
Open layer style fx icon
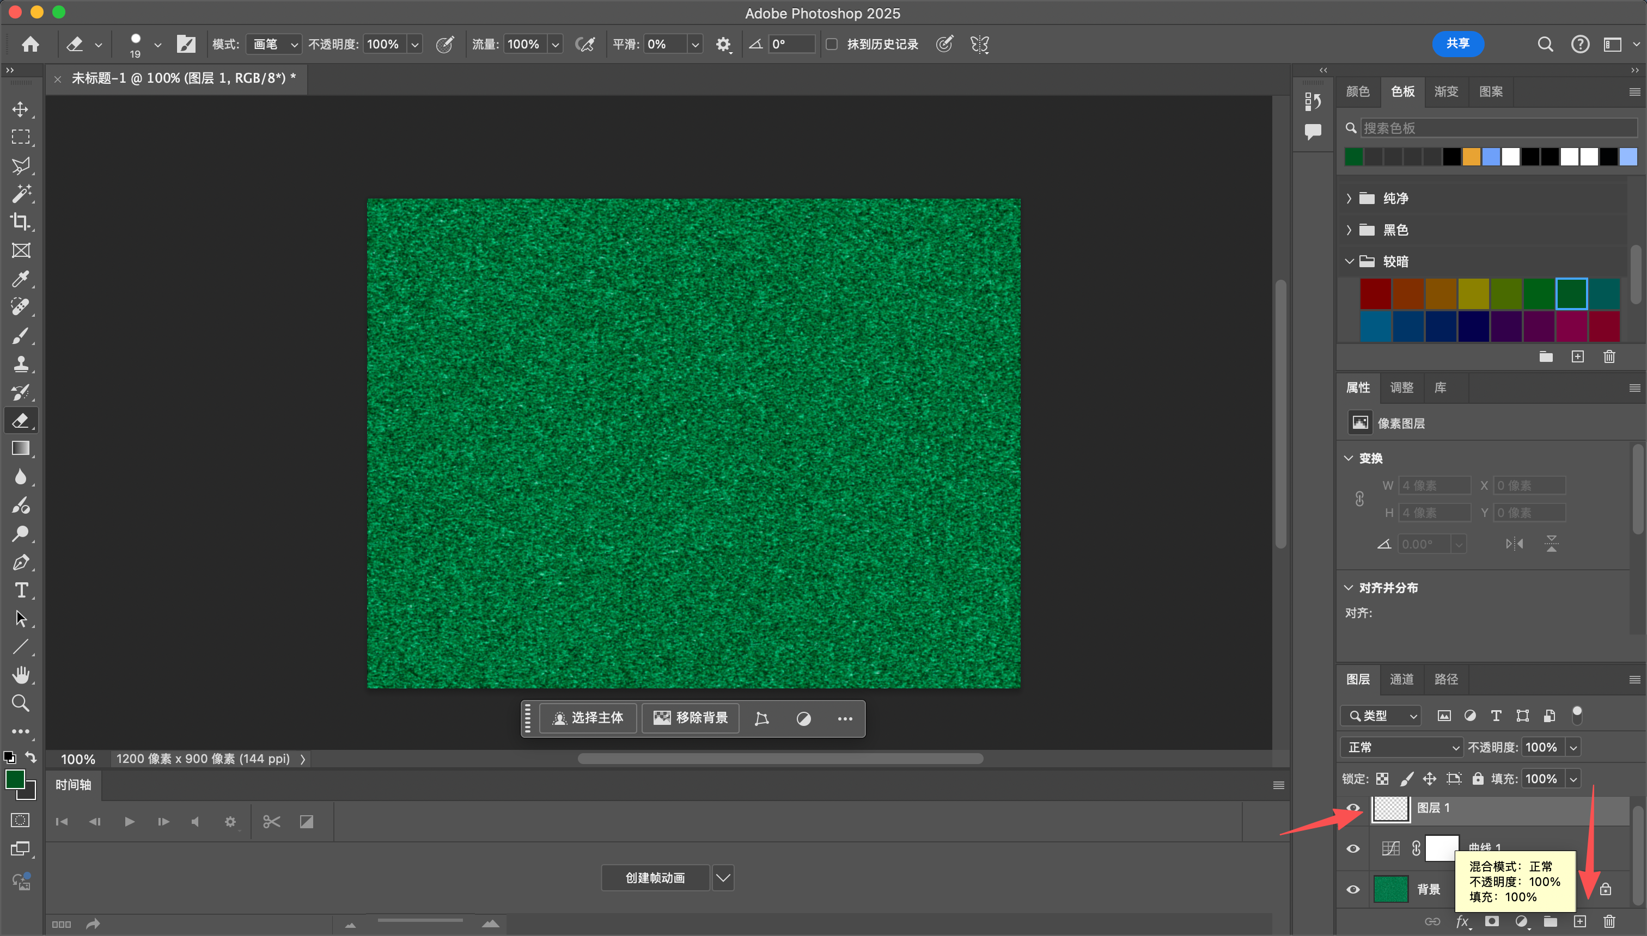point(1462,922)
